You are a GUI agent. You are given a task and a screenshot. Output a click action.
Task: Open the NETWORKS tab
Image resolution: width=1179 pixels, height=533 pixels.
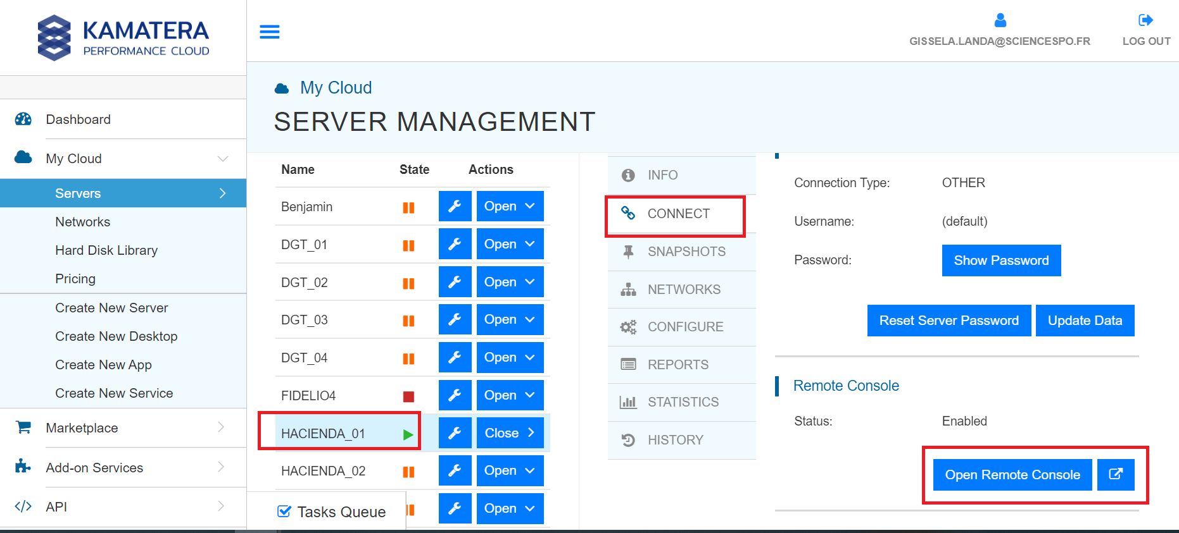pyautogui.click(x=682, y=290)
